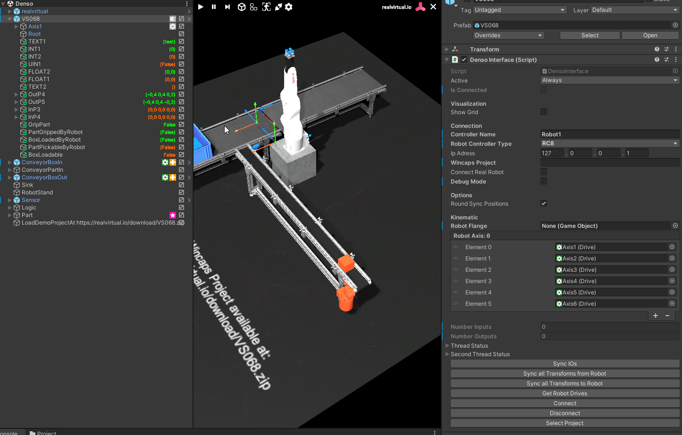Open the Overrides dropdown menu
This screenshot has height=435, width=682.
click(x=508, y=35)
